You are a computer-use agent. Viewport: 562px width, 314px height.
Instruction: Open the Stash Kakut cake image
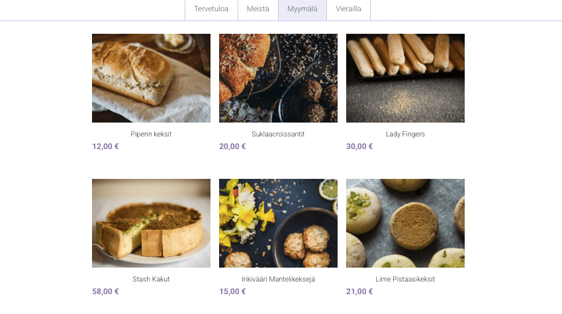click(x=151, y=223)
